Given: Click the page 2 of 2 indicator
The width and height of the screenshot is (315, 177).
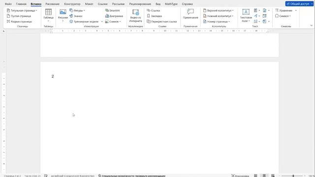Looking at the screenshot, I should tap(12, 176).
